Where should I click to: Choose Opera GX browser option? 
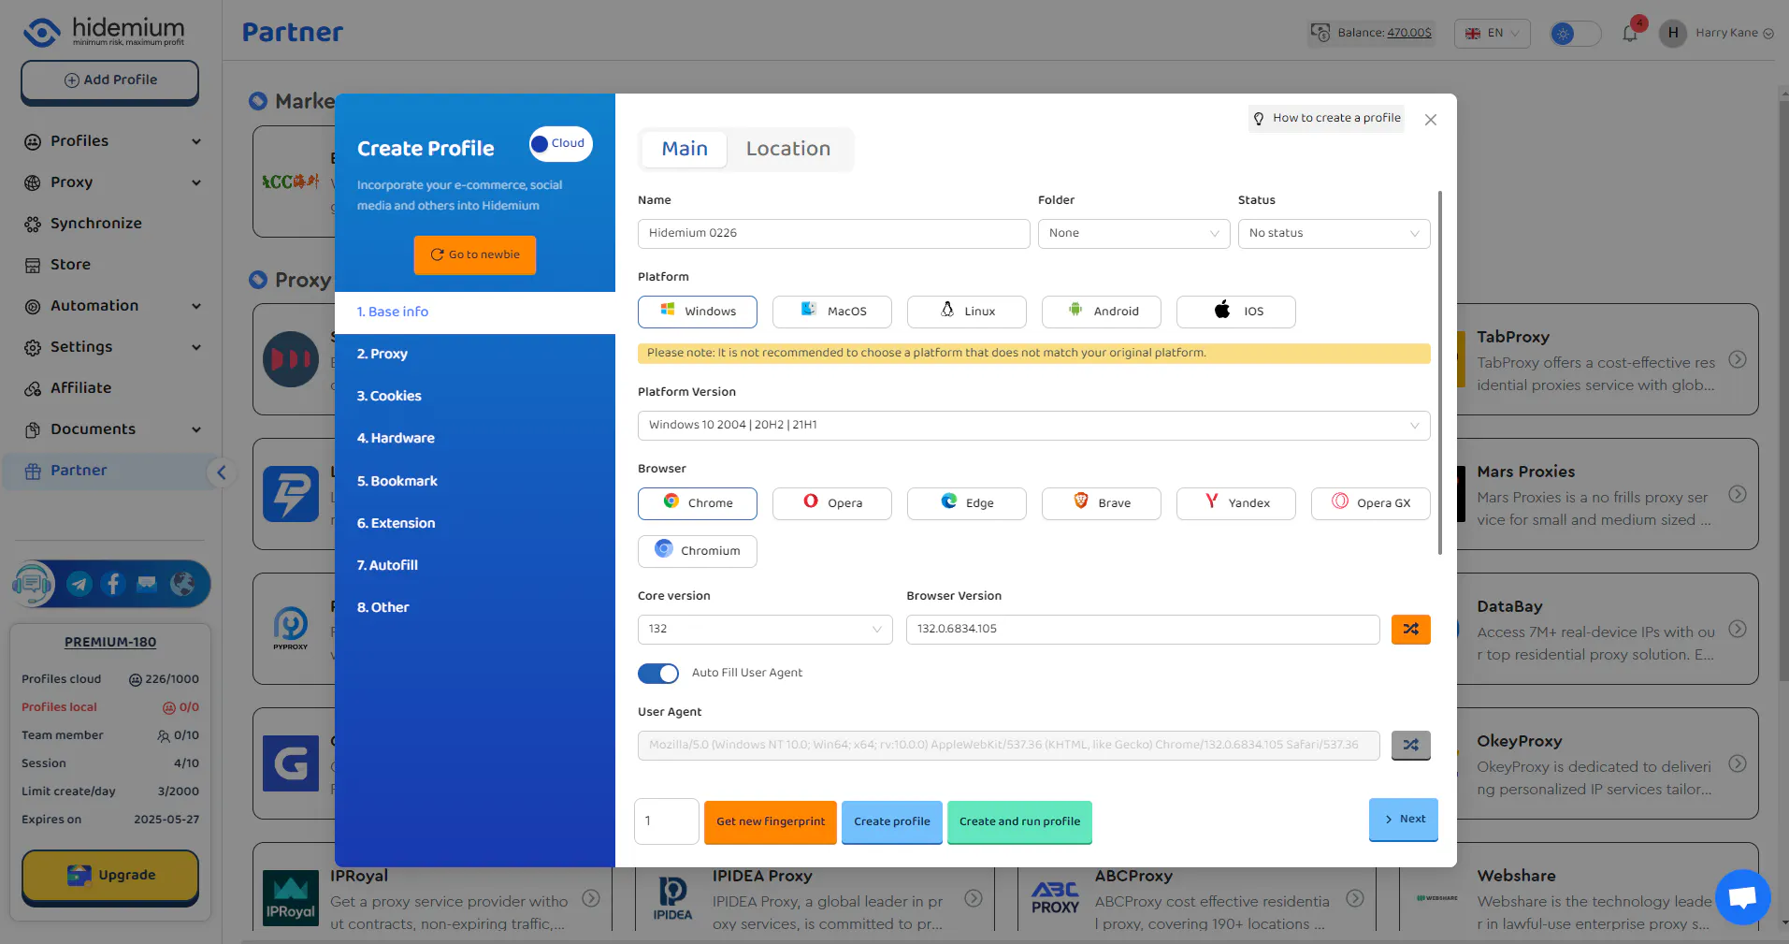coord(1371,503)
